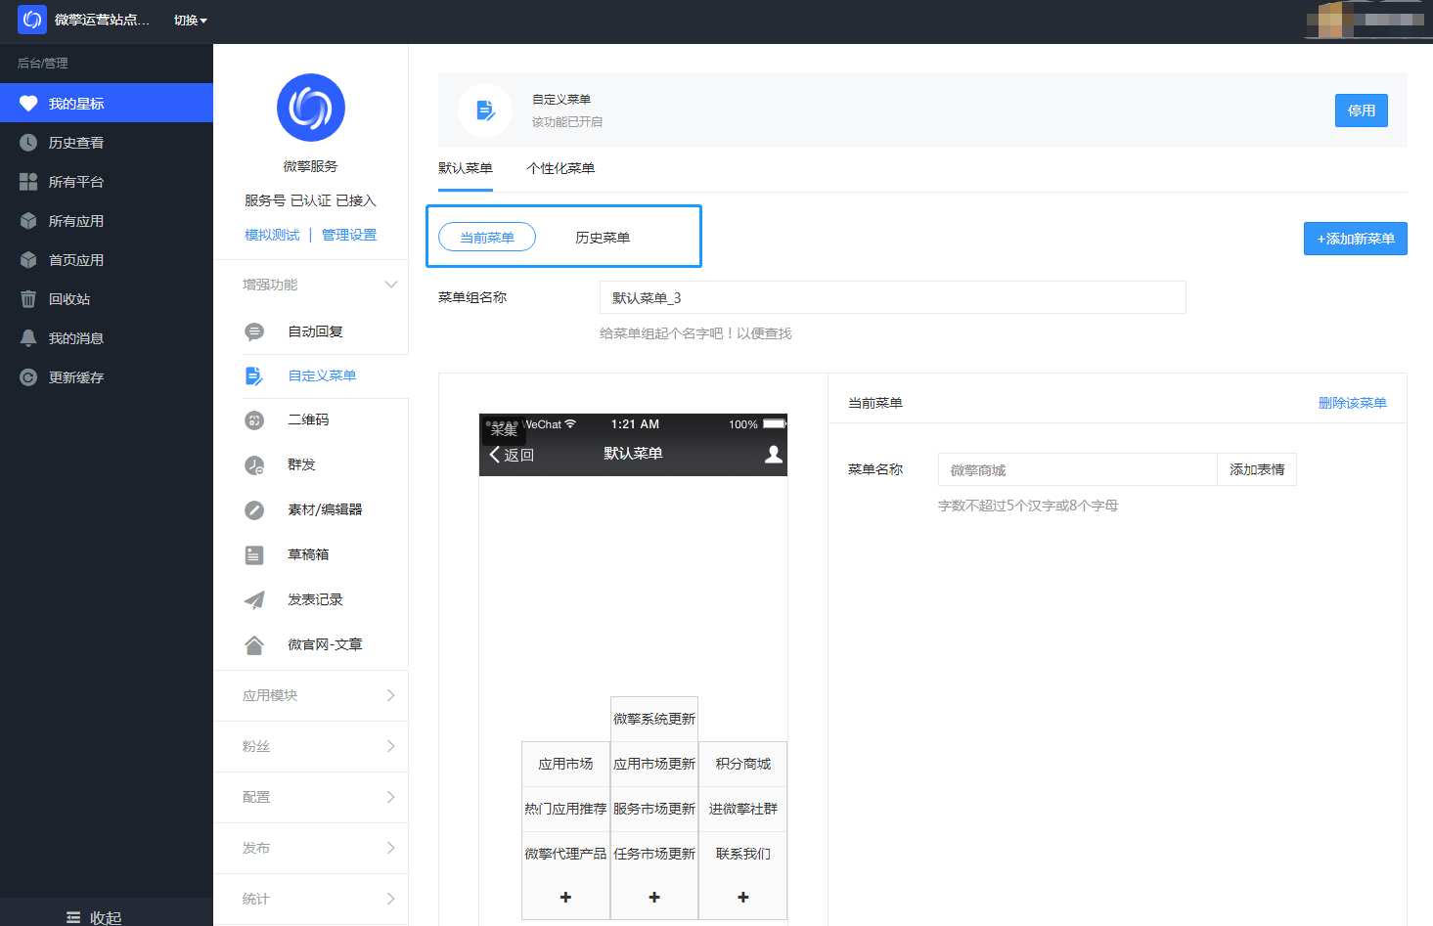1433x926 pixels.
Task: Select 服务市场更新 menu item
Action: [654, 809]
